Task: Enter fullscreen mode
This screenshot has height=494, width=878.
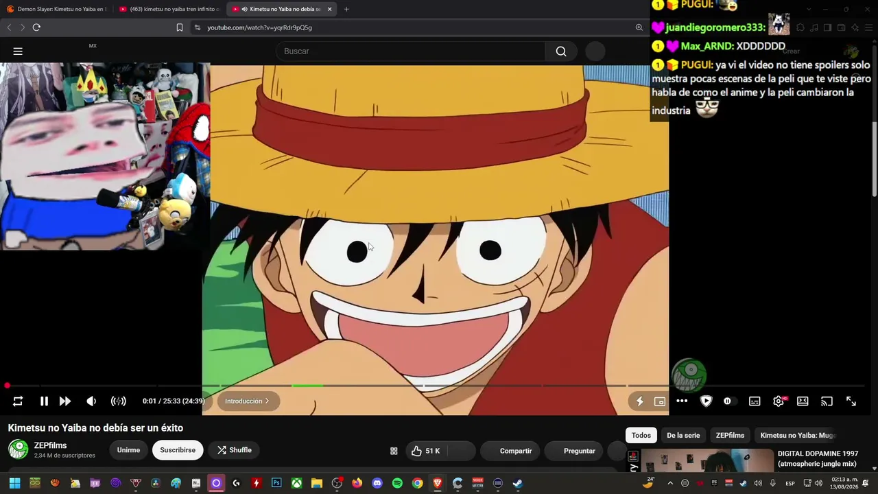Action: coord(851,401)
